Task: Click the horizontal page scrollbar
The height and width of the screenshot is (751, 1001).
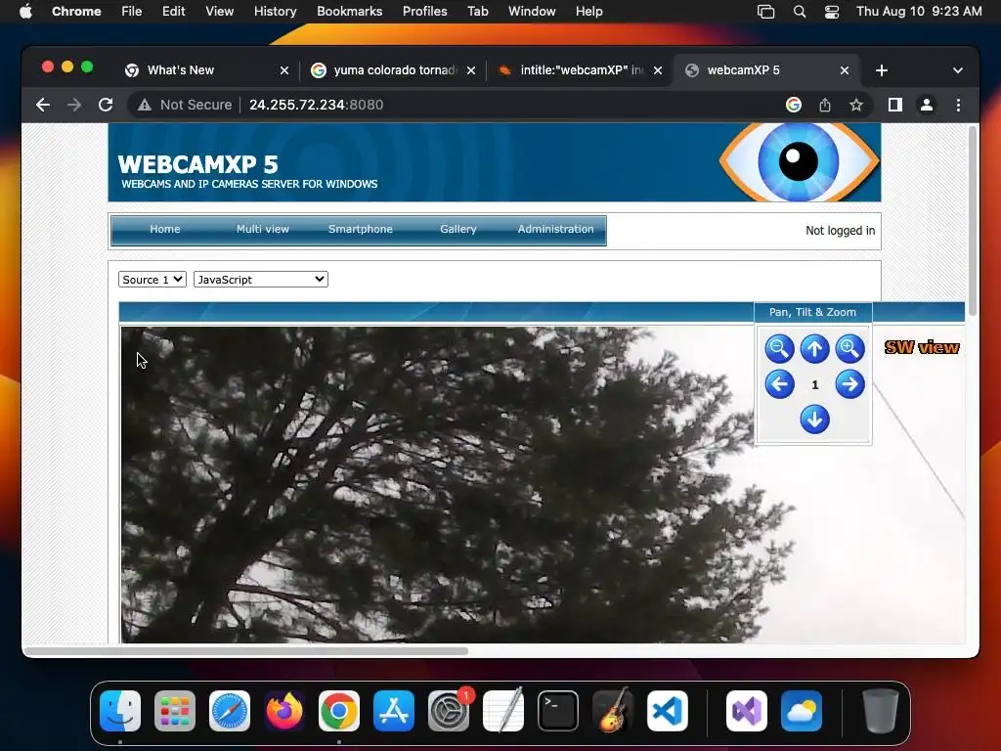Action: (x=246, y=650)
